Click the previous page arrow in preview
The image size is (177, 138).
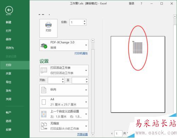(x=112, y=133)
